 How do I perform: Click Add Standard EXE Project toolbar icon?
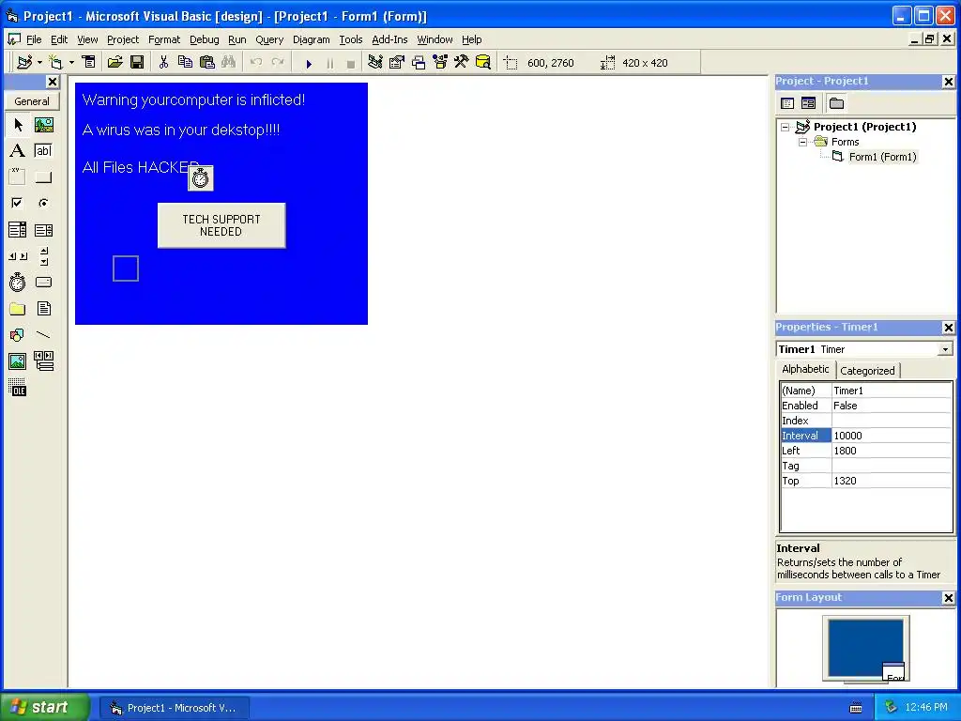24,63
